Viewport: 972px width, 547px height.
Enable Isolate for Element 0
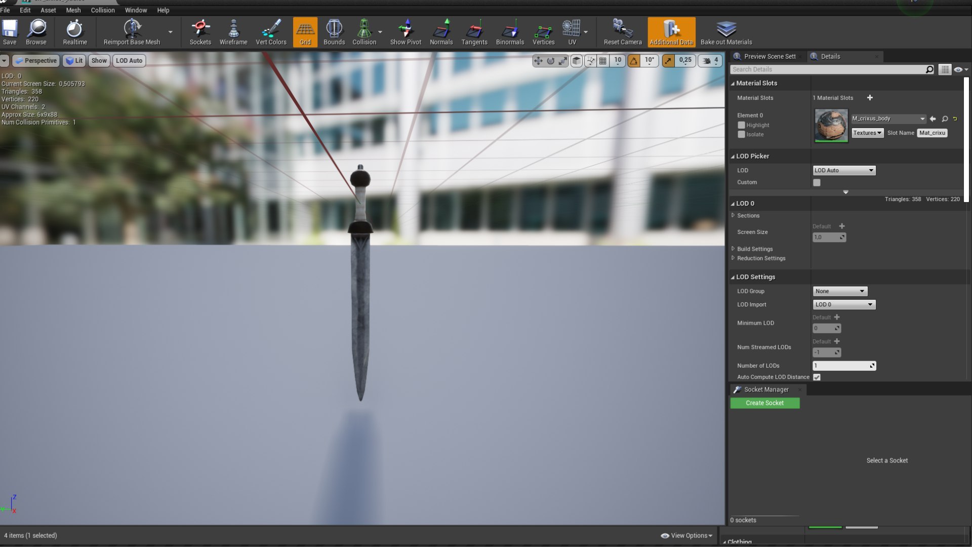pyautogui.click(x=741, y=134)
